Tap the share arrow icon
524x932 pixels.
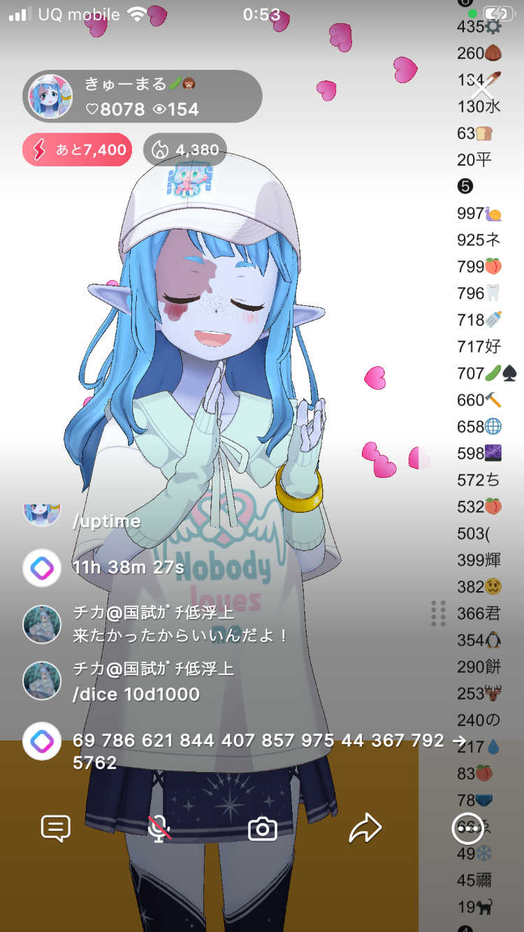[x=365, y=829]
